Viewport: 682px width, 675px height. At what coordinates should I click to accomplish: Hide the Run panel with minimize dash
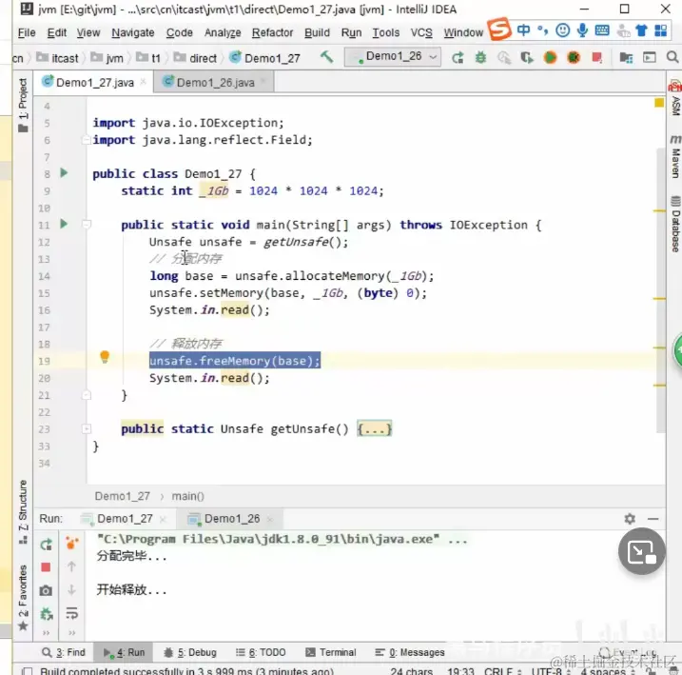click(653, 518)
